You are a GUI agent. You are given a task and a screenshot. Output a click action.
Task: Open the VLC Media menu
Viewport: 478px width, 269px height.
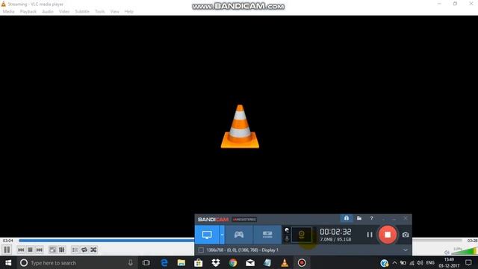(8, 12)
